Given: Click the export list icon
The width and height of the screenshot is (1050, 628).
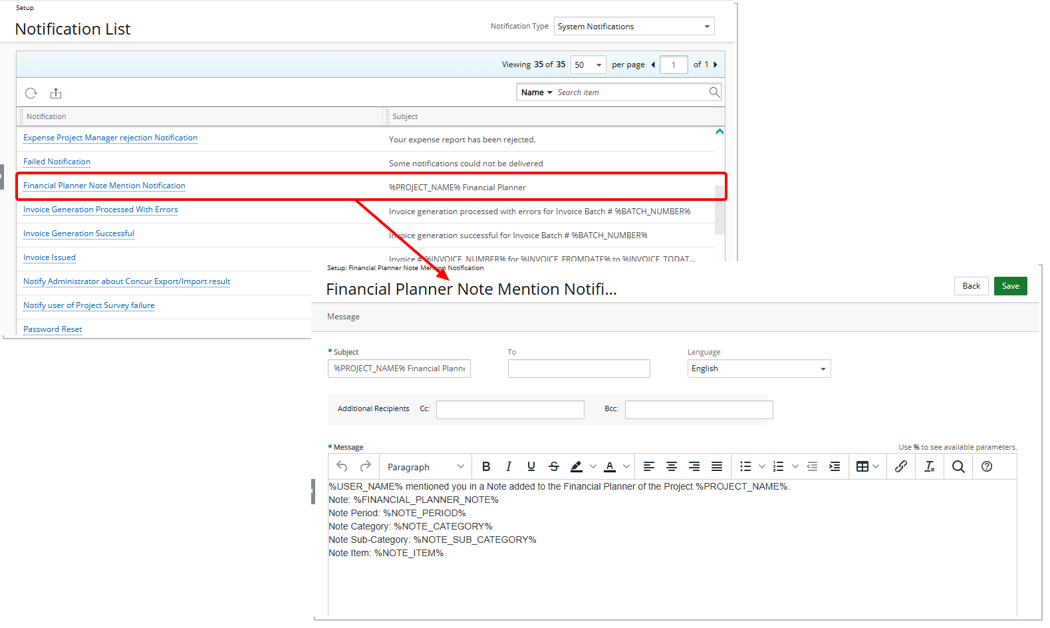Looking at the screenshot, I should point(56,93).
